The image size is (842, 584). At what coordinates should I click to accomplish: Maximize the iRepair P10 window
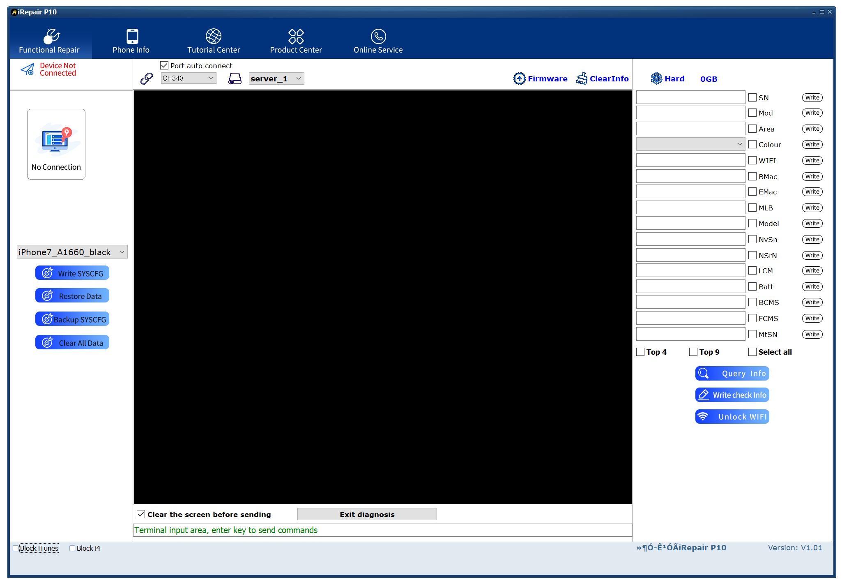click(822, 12)
